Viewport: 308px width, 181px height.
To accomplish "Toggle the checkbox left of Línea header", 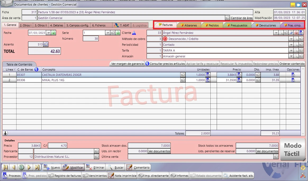I will point(4,69).
